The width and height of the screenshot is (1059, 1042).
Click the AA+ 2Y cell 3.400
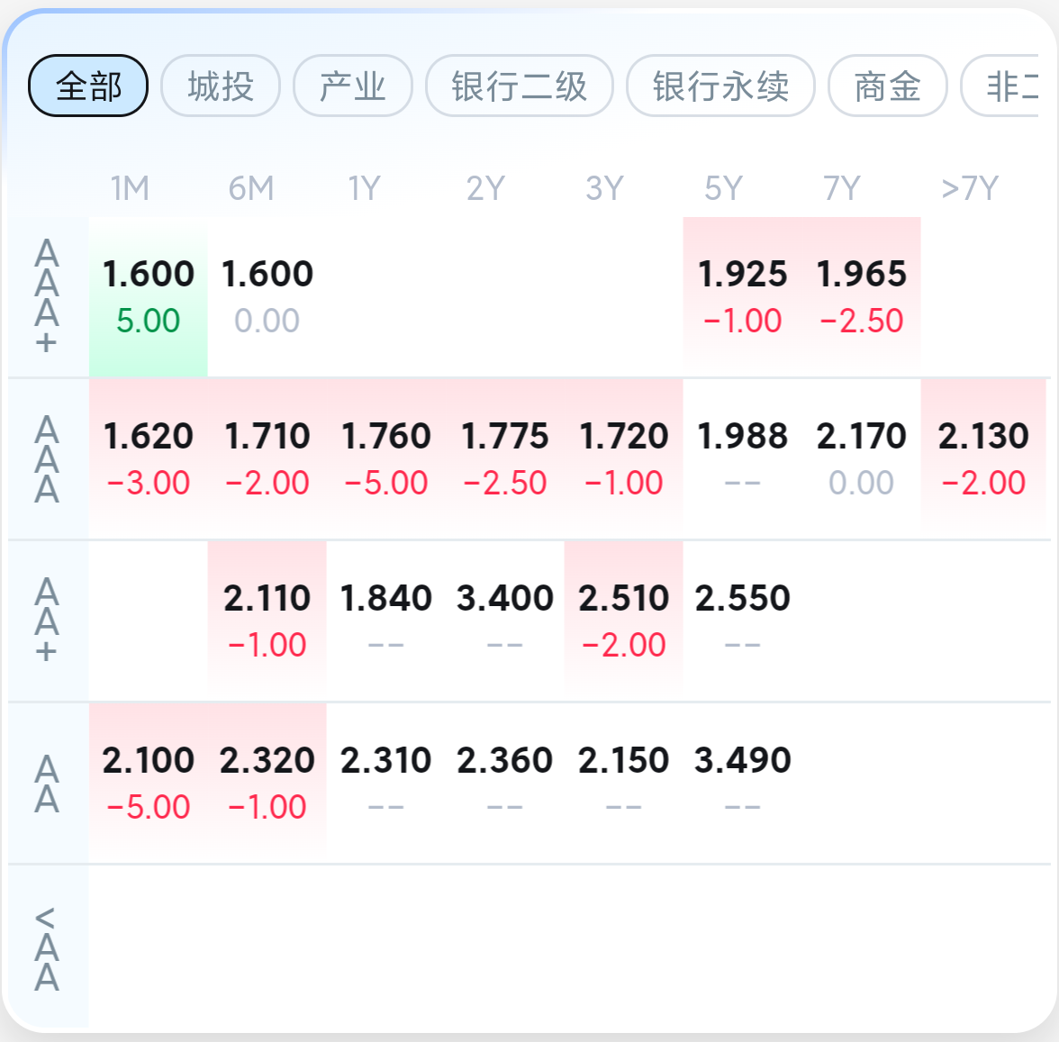[x=504, y=621]
